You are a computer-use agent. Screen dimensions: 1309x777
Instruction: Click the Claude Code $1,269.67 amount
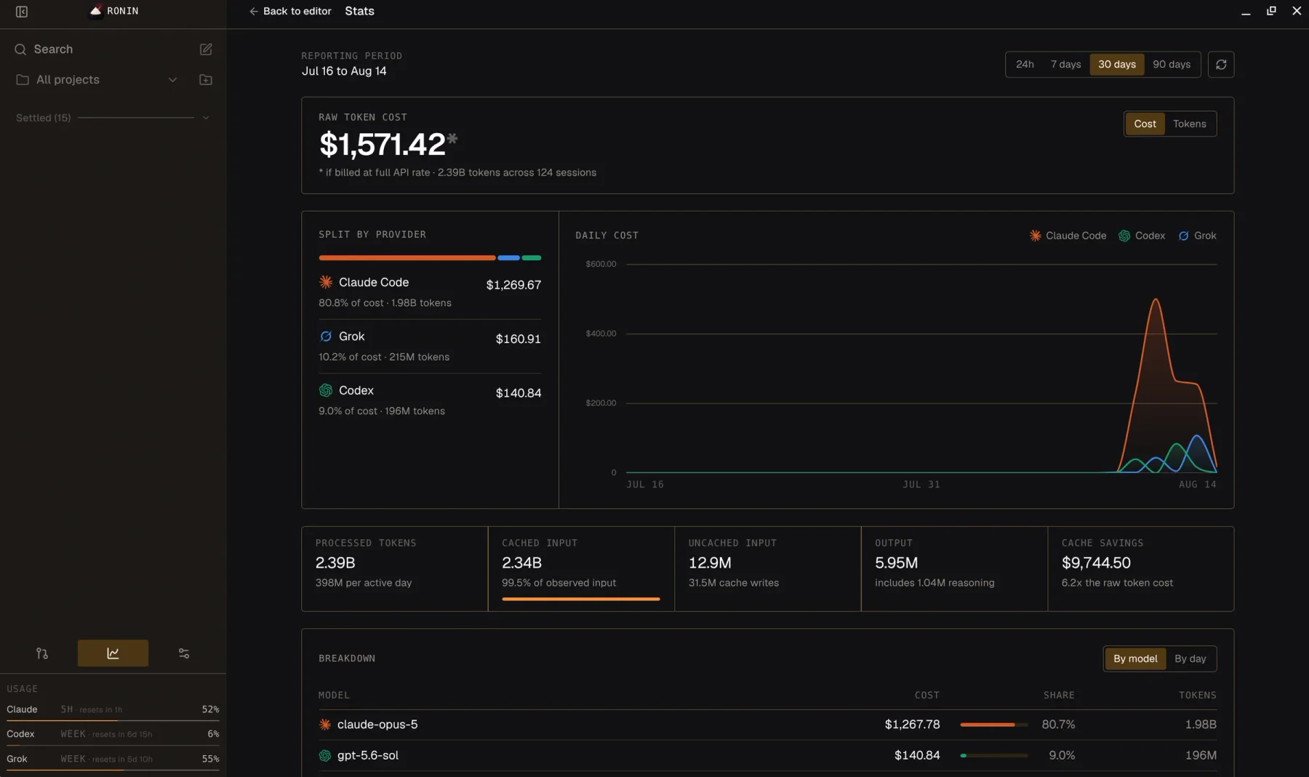click(x=513, y=285)
